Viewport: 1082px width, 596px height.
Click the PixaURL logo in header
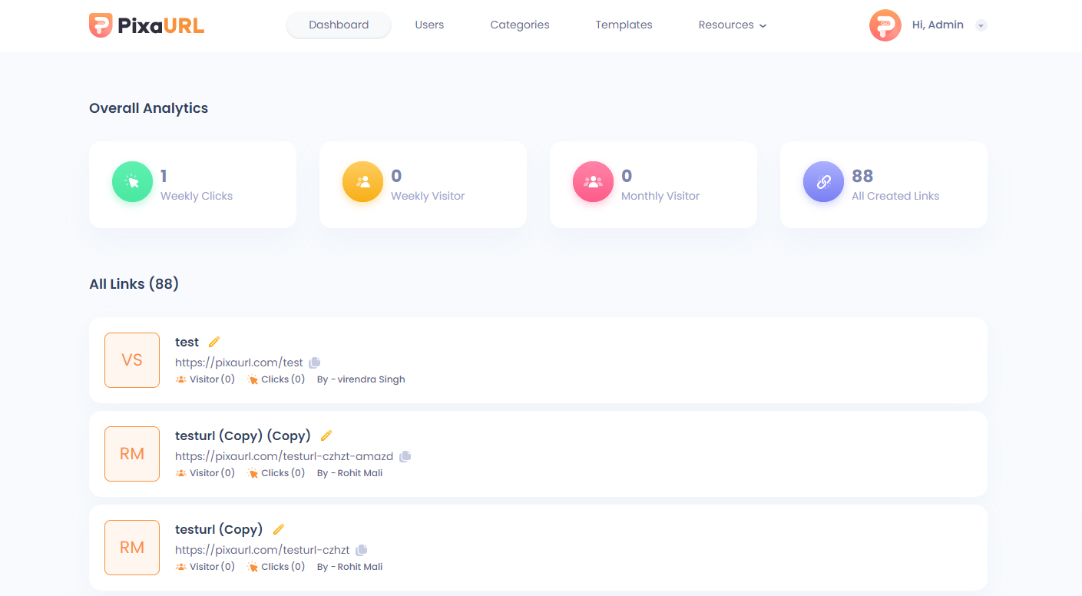[x=147, y=25]
